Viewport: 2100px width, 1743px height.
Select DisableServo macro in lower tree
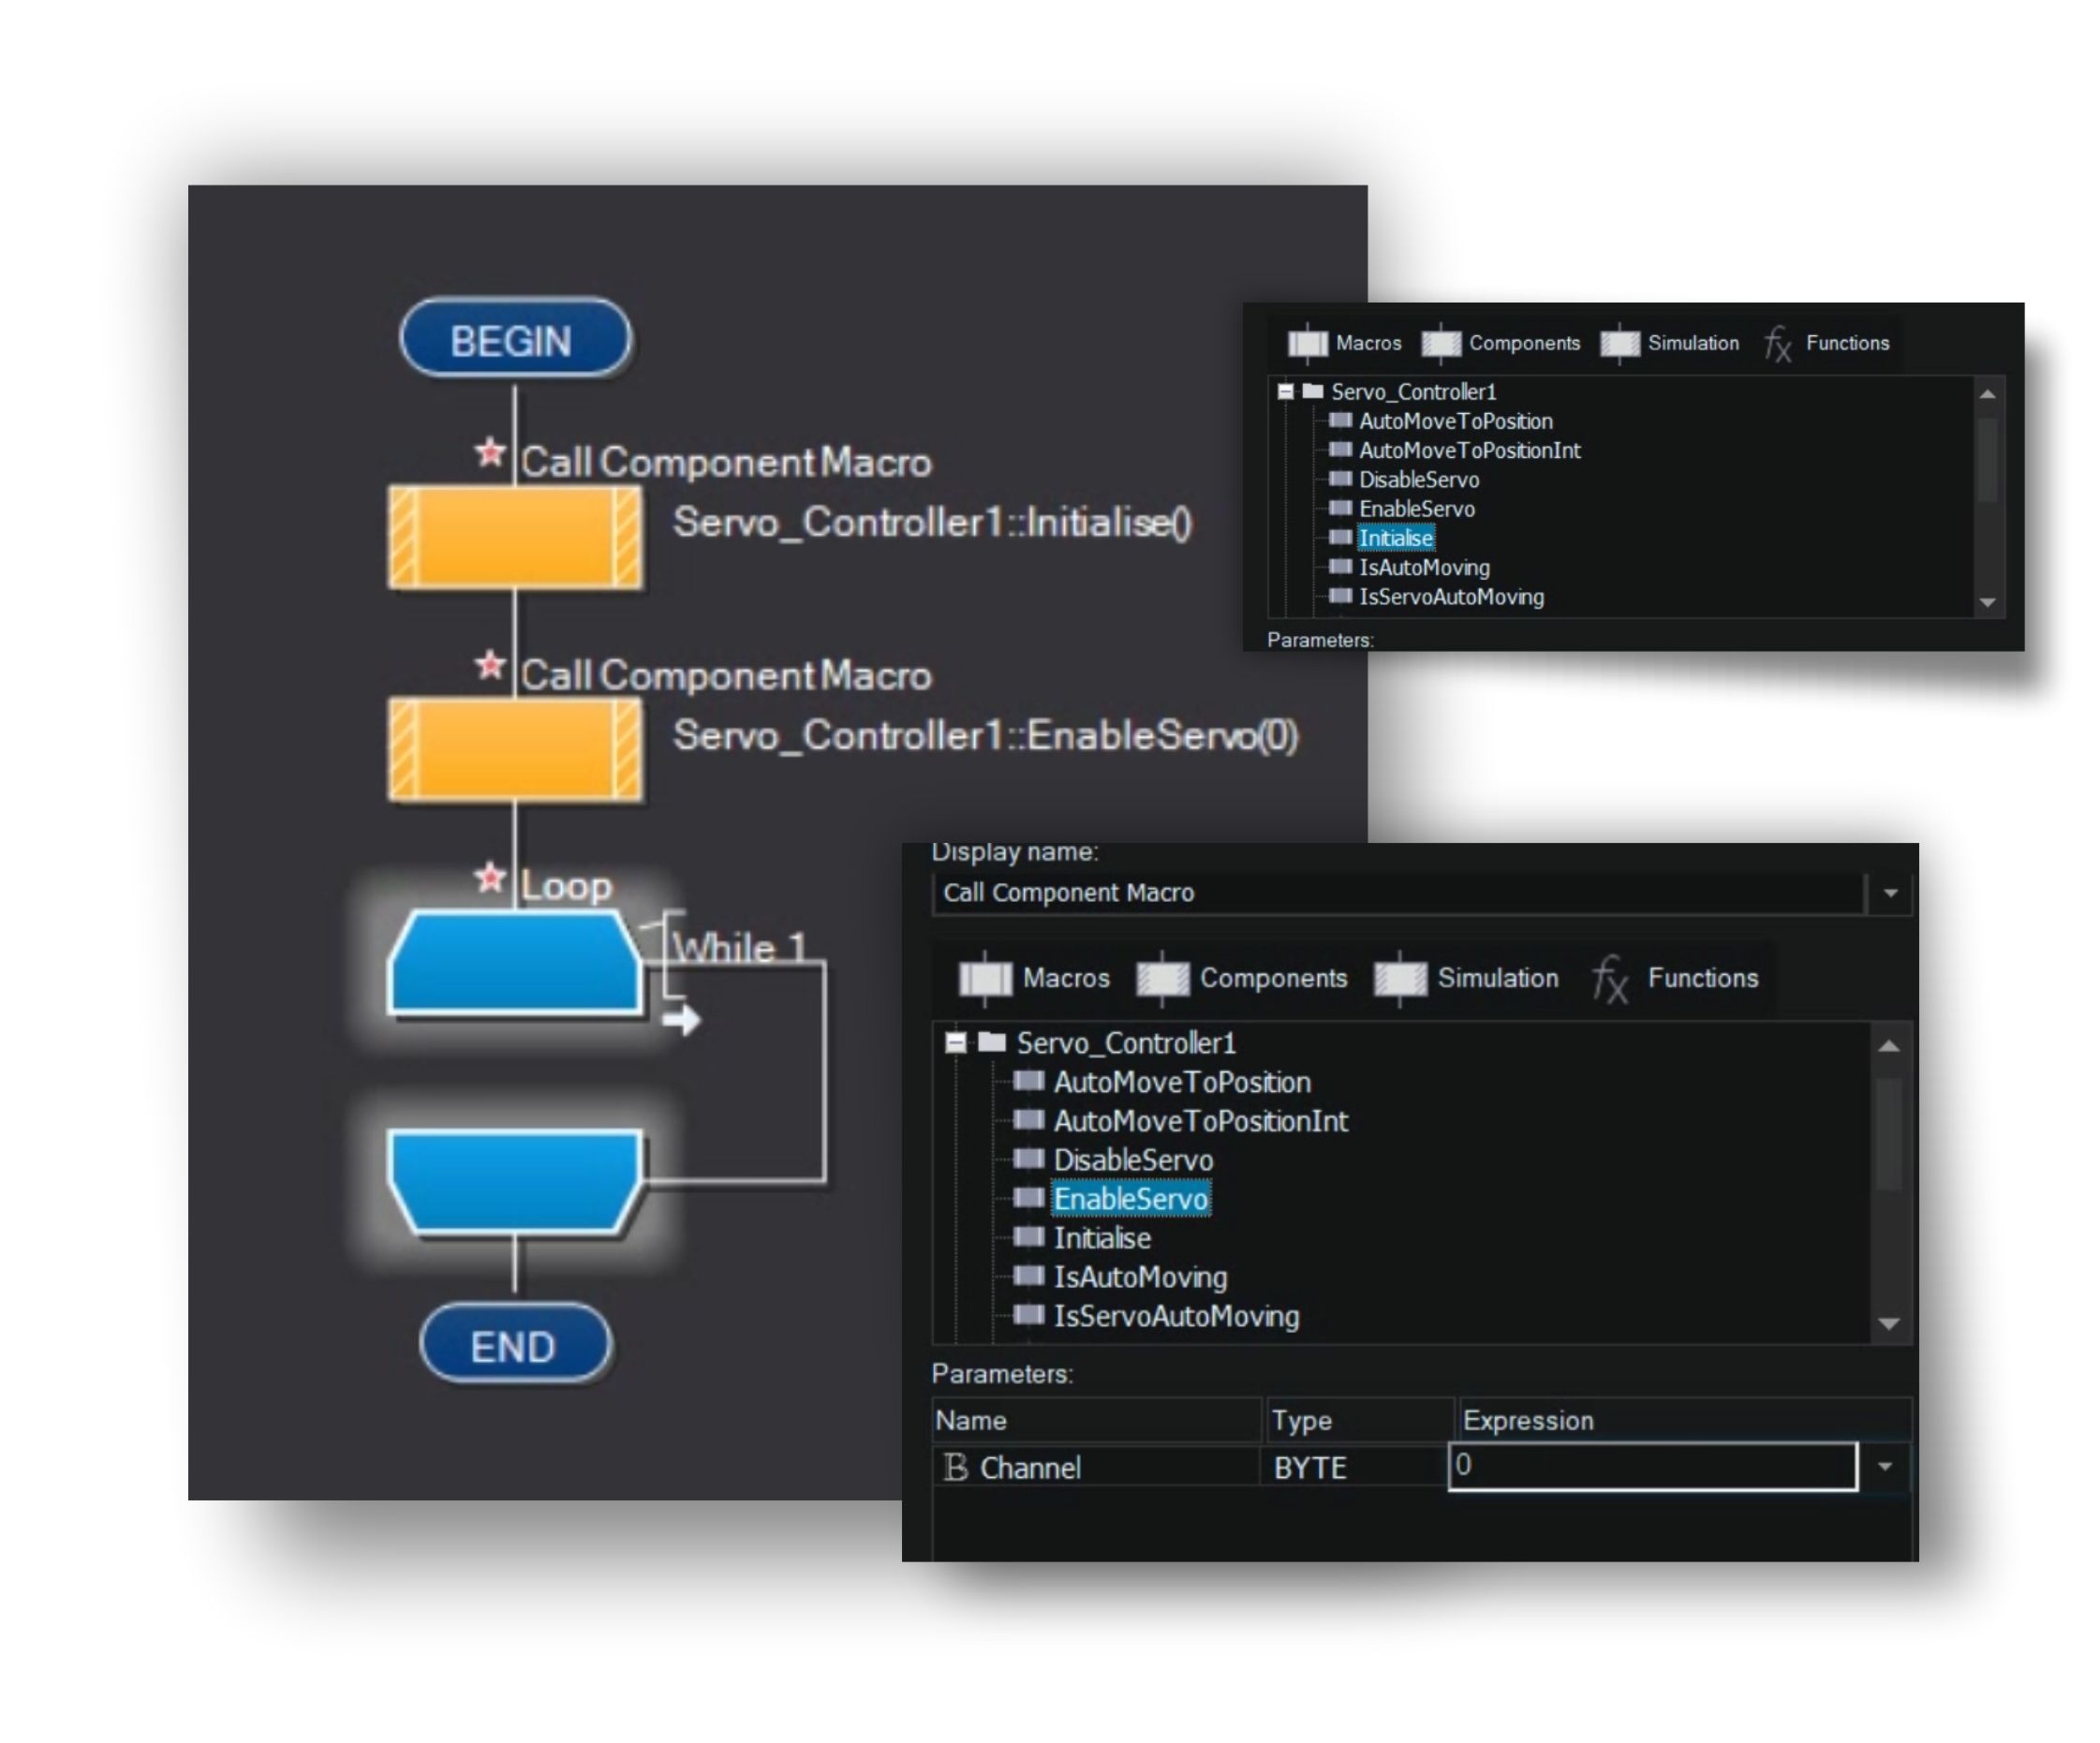pos(1132,1160)
